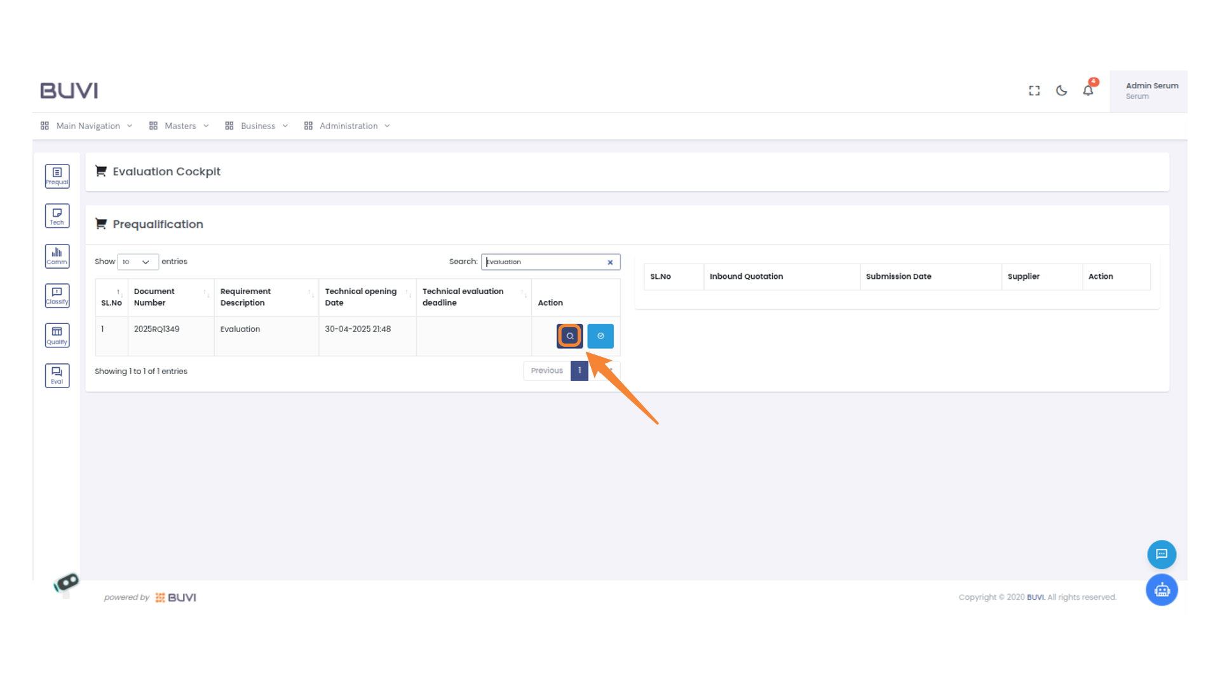Select the Qualify icon in sidebar
Screen dimensions: 1220x686
tap(57, 335)
